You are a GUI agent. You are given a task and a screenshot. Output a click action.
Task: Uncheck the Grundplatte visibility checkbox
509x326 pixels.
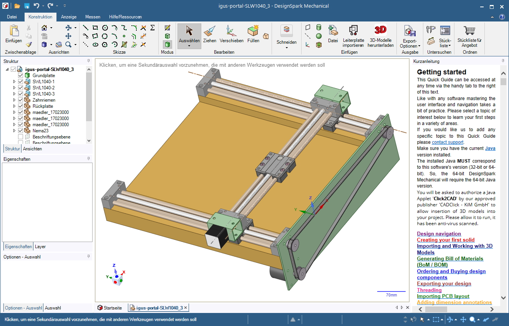(x=21, y=76)
